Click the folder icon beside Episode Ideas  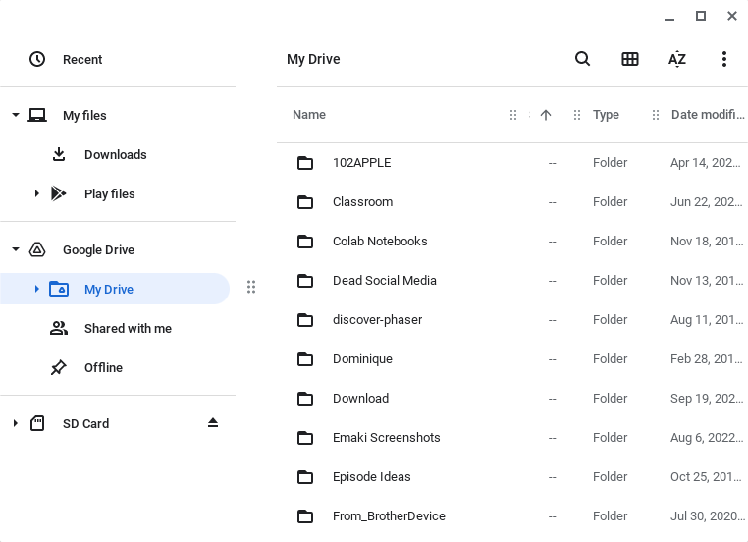(x=305, y=476)
